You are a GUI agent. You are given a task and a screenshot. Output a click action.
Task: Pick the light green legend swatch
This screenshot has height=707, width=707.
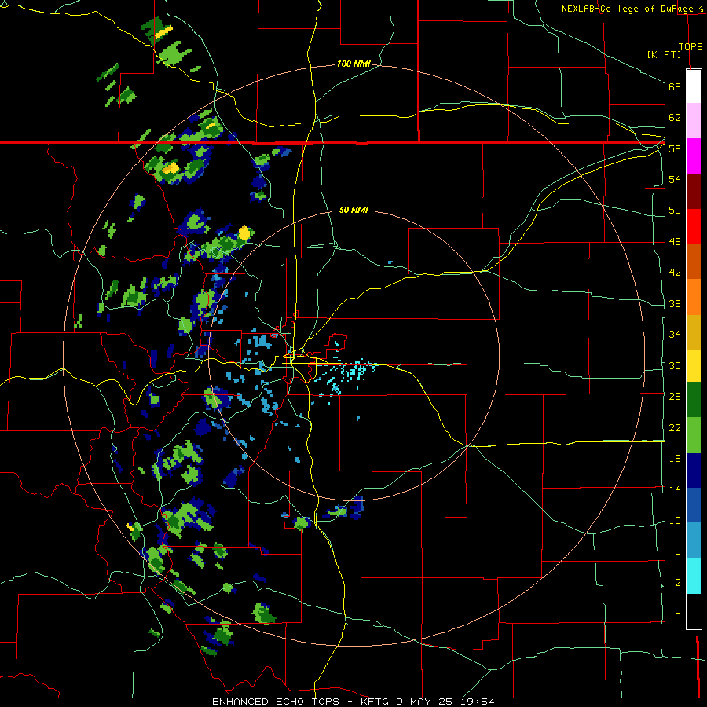[694, 435]
